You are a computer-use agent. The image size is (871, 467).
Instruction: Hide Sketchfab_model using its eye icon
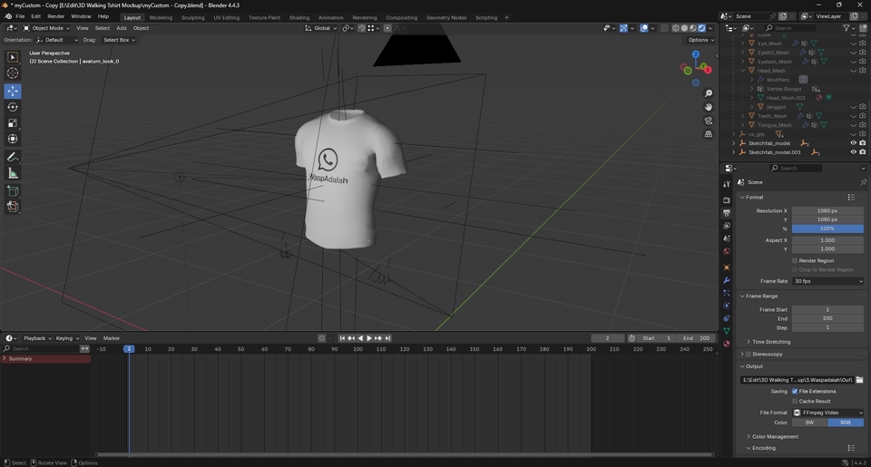[x=853, y=142]
